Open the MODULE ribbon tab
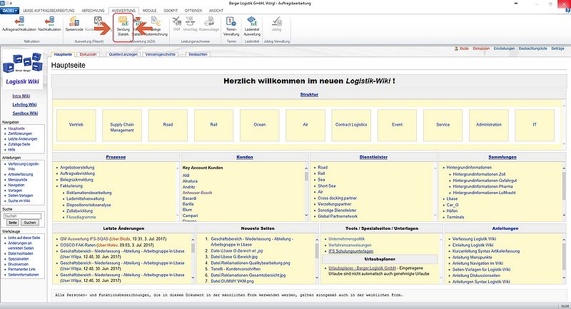Screen dimensions: 571x309 coord(149,11)
